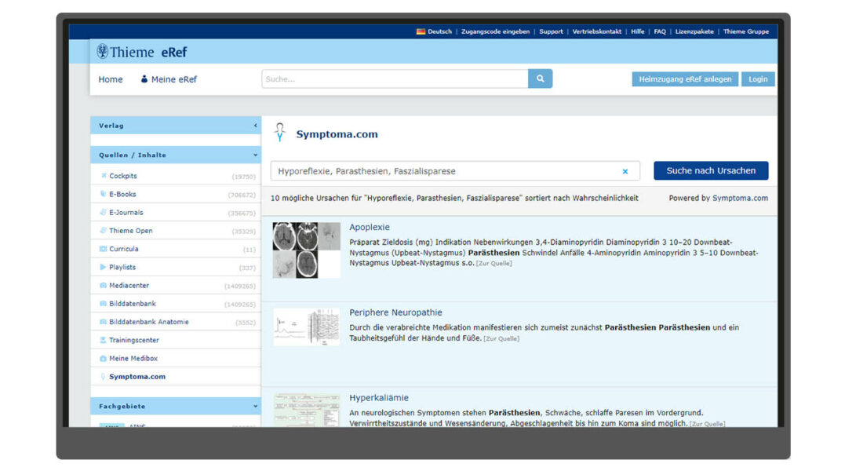
Task: Click the Trainingscenter sidebar icon
Action: [x=104, y=340]
